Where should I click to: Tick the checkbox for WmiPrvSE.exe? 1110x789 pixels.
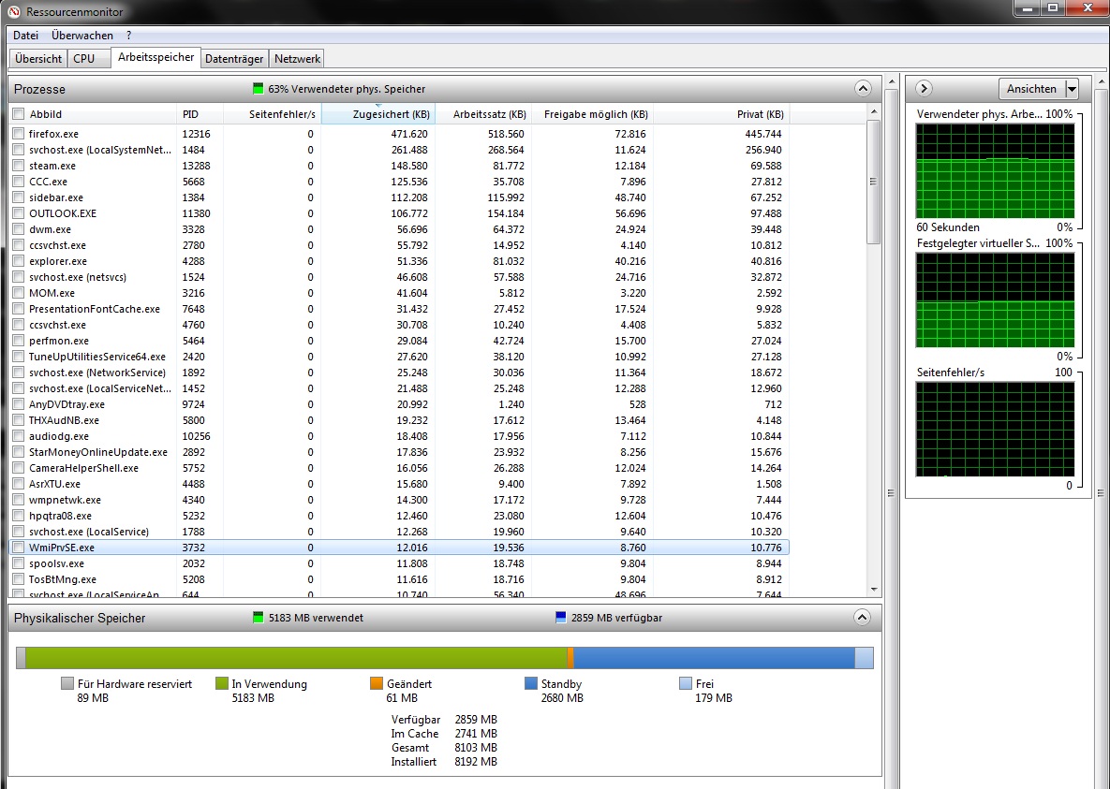(x=19, y=547)
